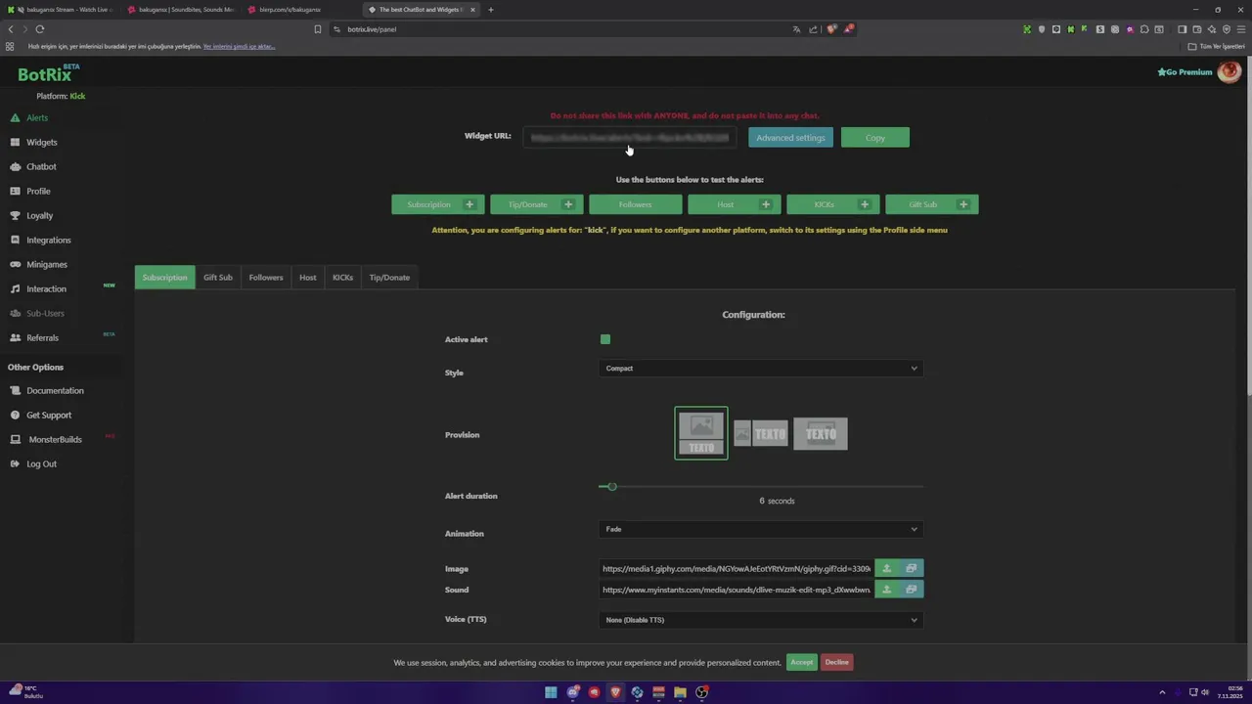The height and width of the screenshot is (704, 1252).
Task: Open the Chatbot sidebar icon
Action: tap(15, 167)
